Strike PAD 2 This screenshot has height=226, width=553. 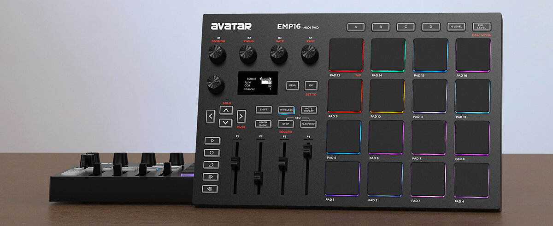click(x=385, y=179)
